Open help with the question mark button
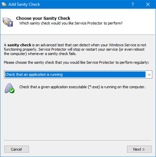 pyautogui.click(x=133, y=4)
